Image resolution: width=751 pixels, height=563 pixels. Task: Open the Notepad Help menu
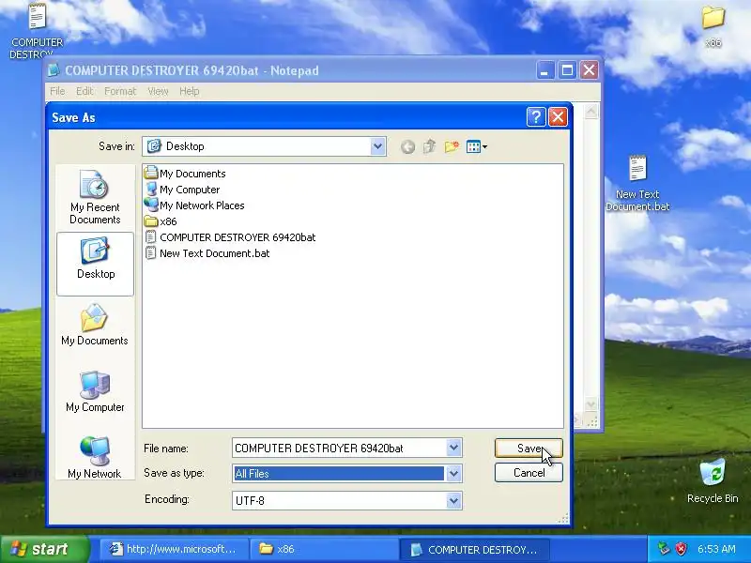190,91
